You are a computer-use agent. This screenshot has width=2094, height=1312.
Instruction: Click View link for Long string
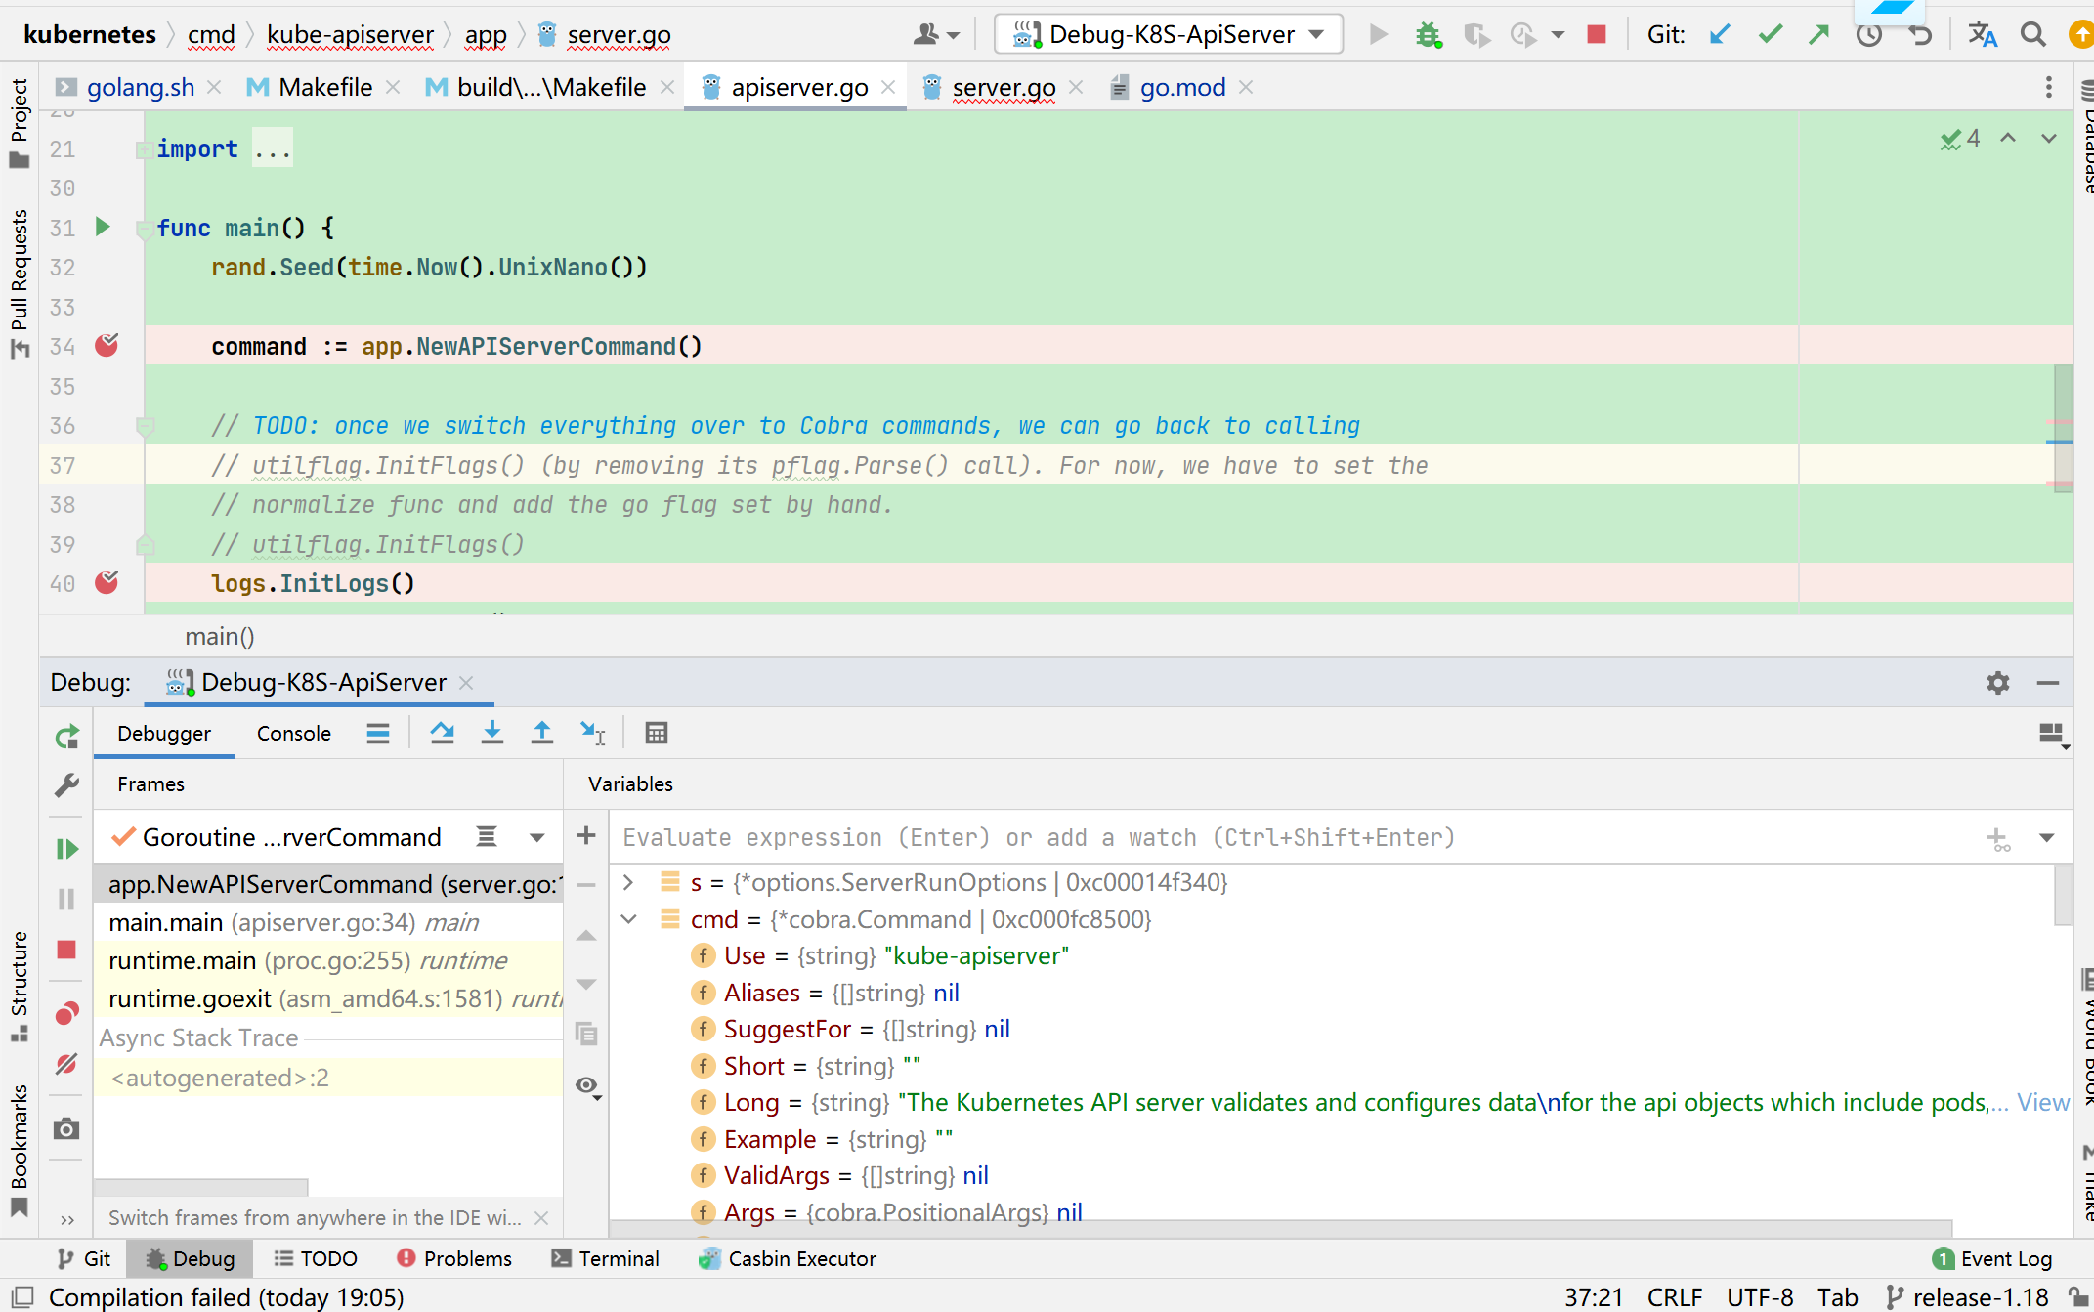[2043, 1102]
